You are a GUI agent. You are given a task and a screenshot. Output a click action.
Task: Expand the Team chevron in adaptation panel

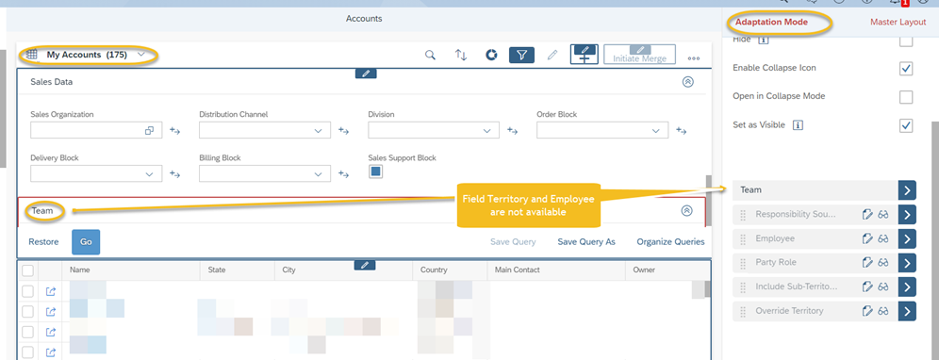coord(907,190)
